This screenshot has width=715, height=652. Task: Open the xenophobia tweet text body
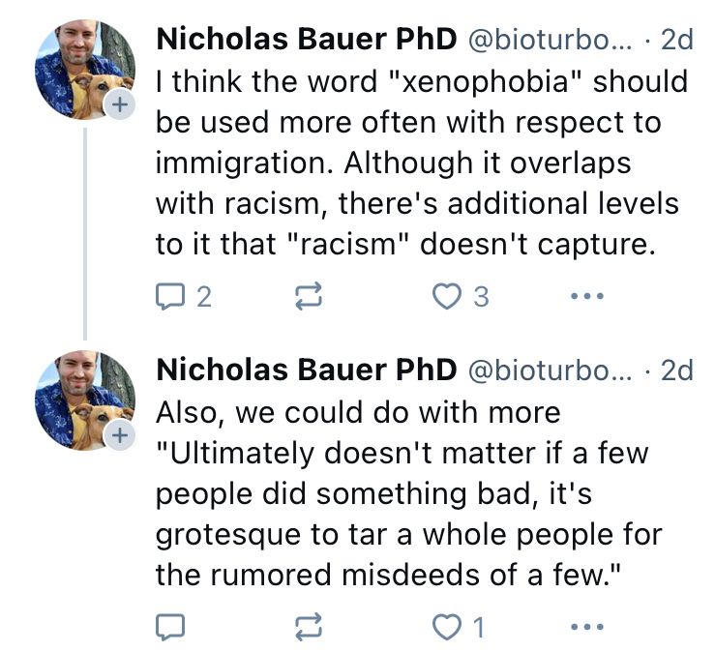pos(416,163)
